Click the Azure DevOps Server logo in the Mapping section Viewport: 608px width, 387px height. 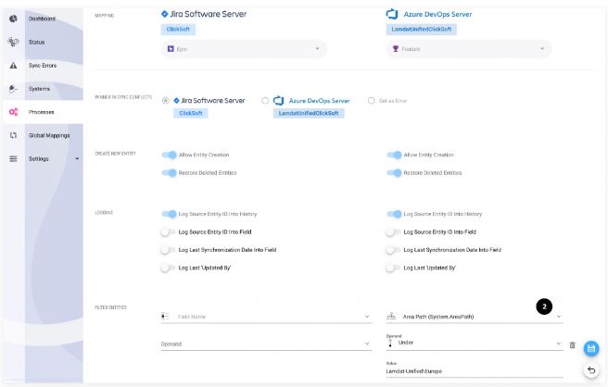392,14
